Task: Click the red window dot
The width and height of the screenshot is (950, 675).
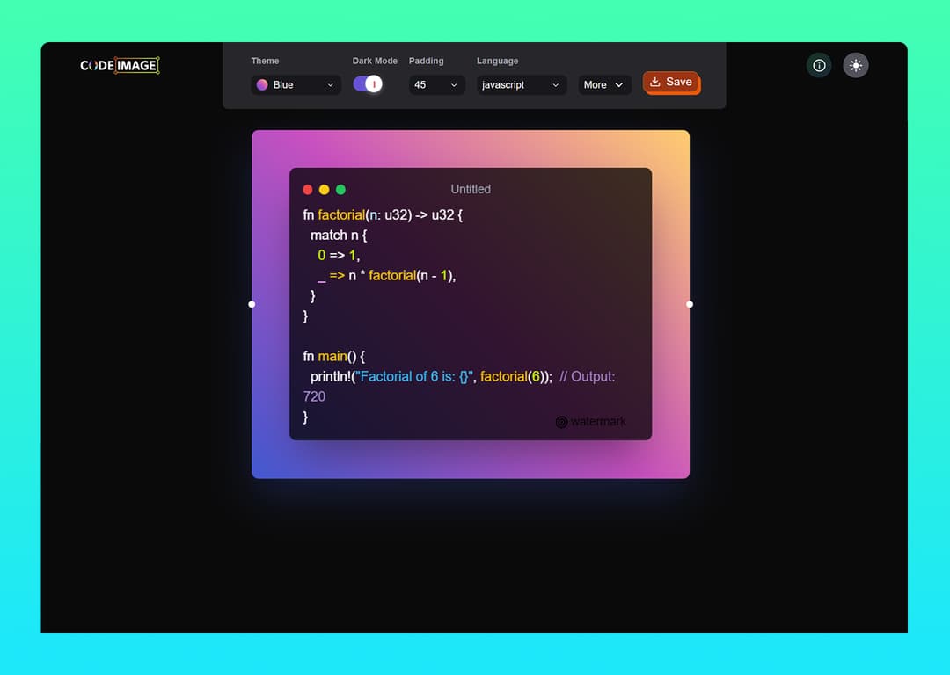Action: coord(308,190)
